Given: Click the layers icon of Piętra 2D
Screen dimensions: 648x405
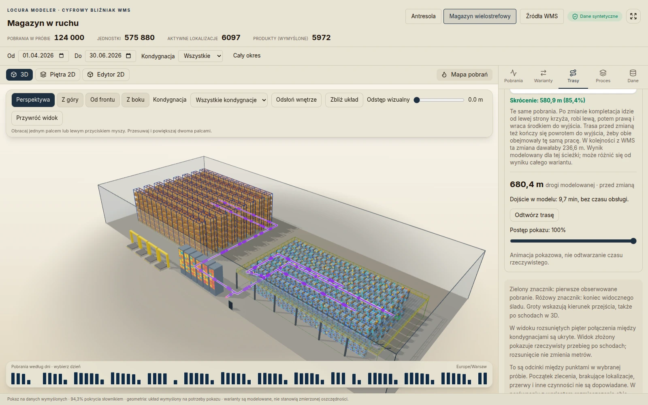Looking at the screenshot, I should click(43, 75).
